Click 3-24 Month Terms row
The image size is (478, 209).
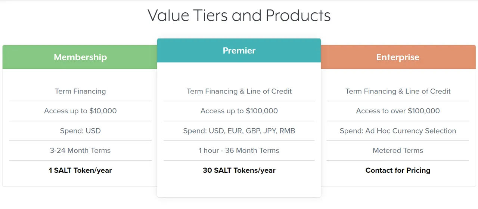click(x=80, y=151)
